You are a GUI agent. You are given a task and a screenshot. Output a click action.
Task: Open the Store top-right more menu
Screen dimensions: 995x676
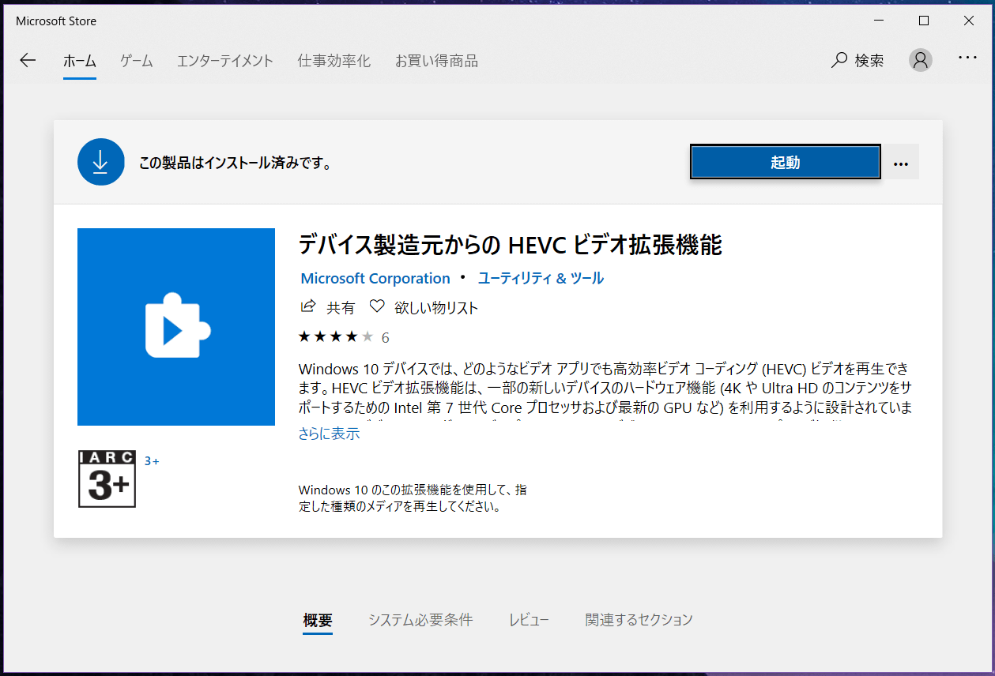(967, 58)
